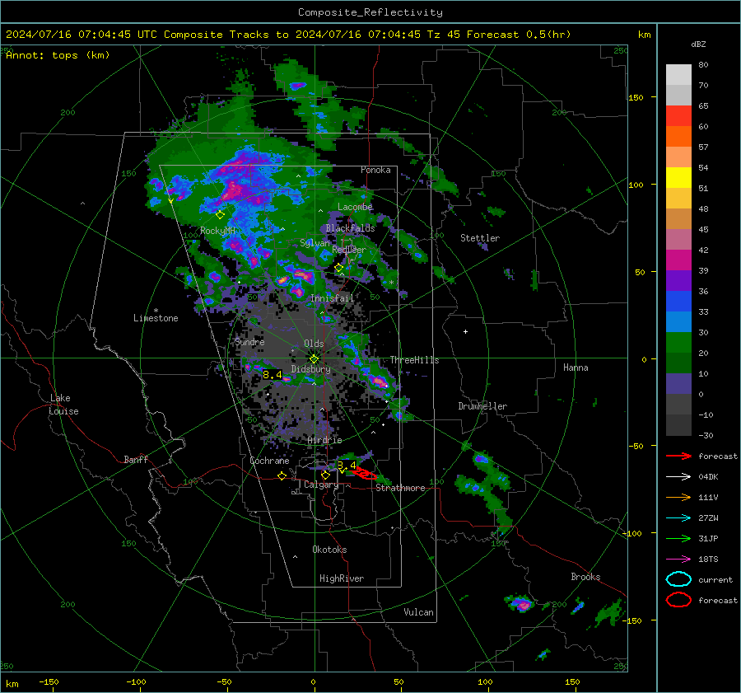Screen dimensions: 741x693
Task: Click the 'Drumheller' map label
Action: (x=482, y=406)
